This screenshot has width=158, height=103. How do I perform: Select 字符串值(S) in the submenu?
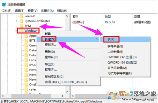click(x=125, y=46)
